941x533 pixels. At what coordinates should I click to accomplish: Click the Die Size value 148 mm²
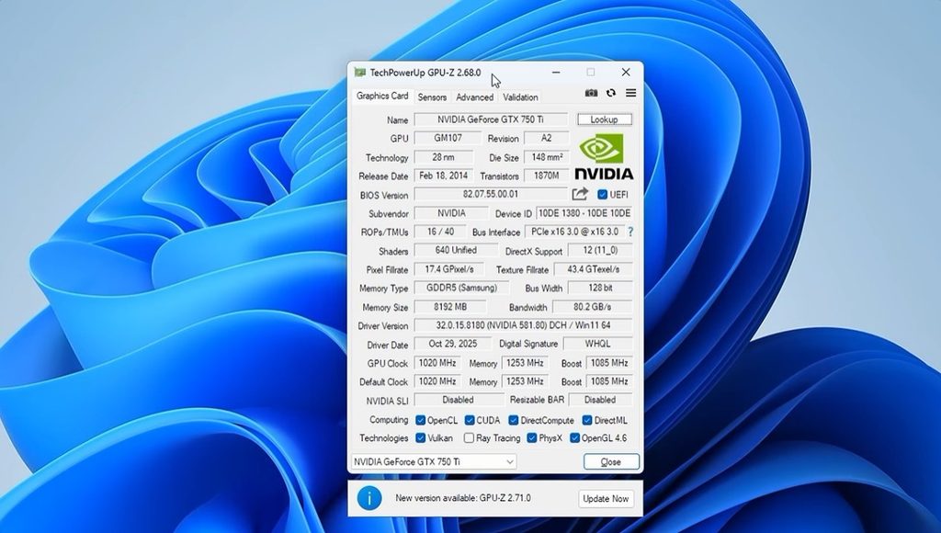(546, 157)
